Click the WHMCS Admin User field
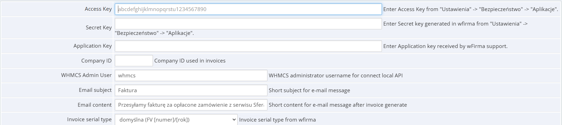Image resolution: width=562 pixels, height=125 pixels. pos(191,76)
